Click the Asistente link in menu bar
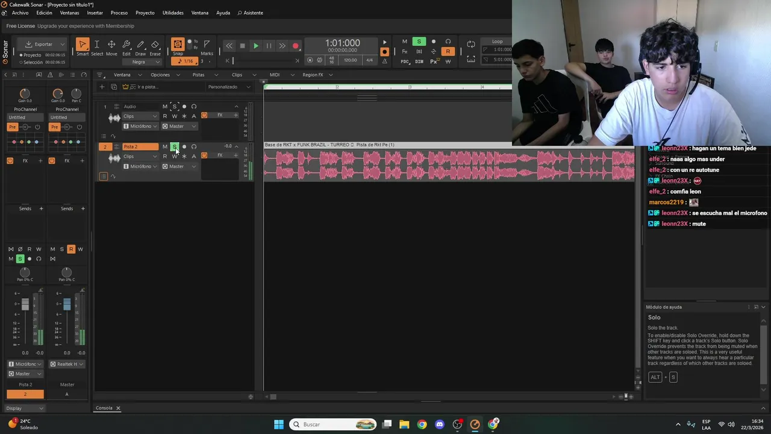Screen dimensions: 771x434 pos(250,13)
